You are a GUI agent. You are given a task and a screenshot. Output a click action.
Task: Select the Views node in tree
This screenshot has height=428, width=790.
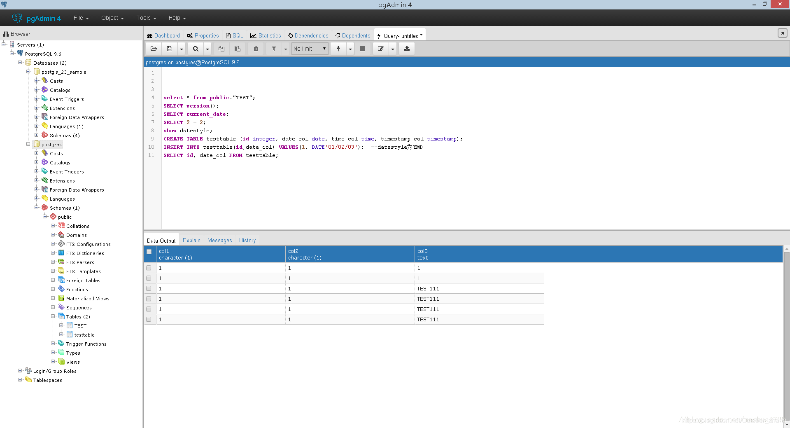tap(73, 362)
